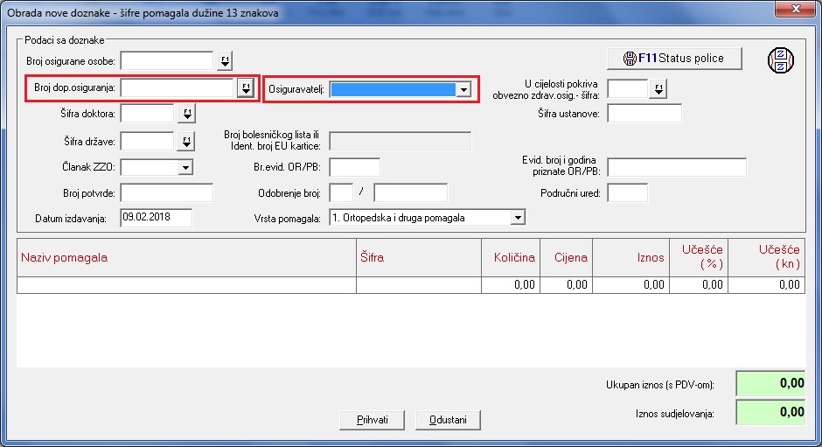Screen dimensions: 822x447
Task: Focus the Broj potvrde field
Action: (167, 192)
